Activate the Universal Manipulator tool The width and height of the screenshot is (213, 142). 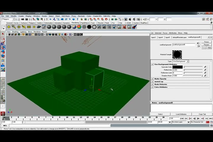point(3,60)
